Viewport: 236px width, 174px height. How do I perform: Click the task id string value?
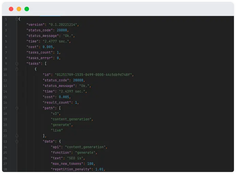point(93,75)
